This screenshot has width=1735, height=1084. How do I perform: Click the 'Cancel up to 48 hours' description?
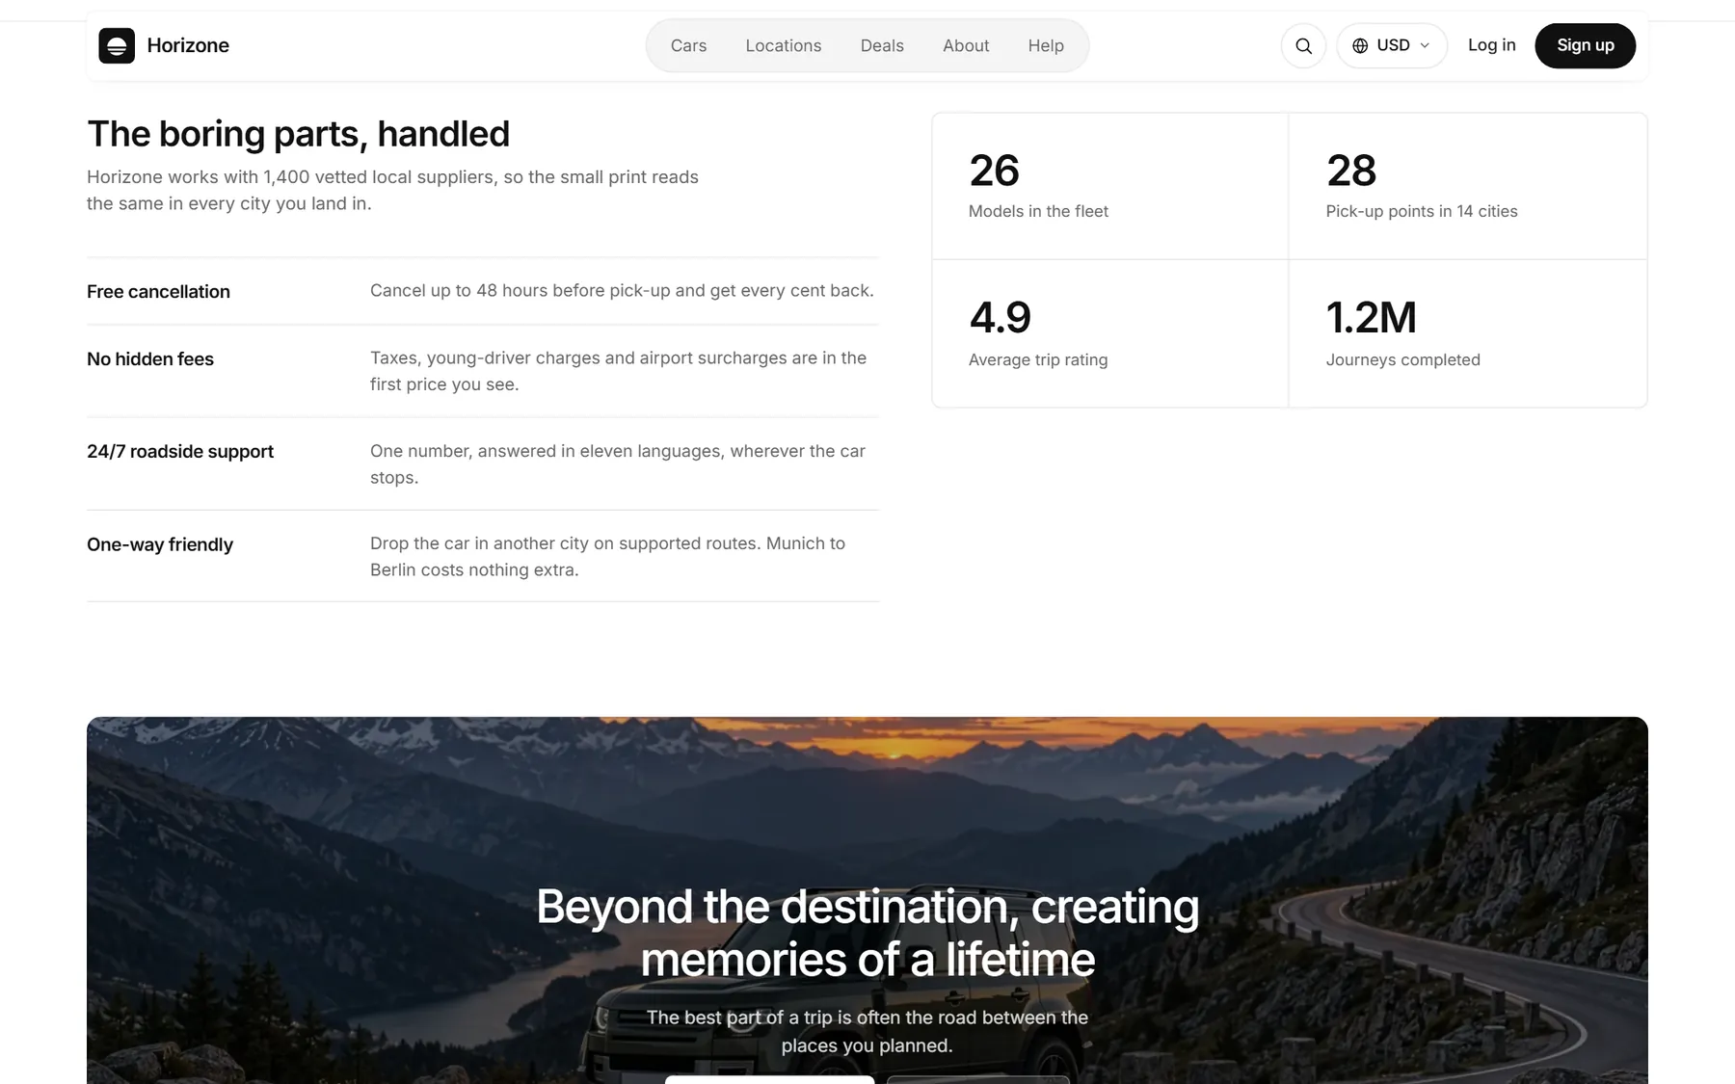click(x=622, y=291)
